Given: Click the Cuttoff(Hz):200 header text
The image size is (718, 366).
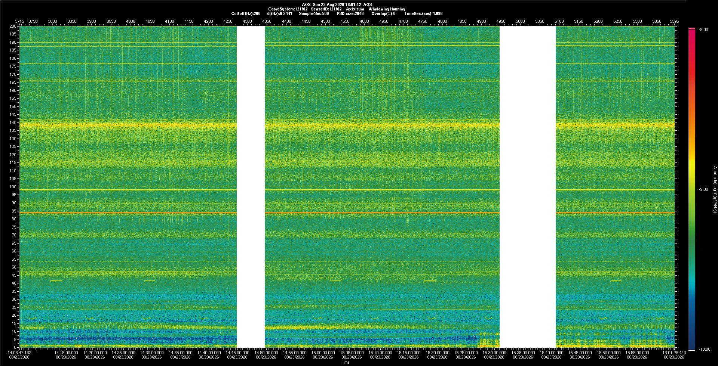Looking at the screenshot, I should [246, 13].
